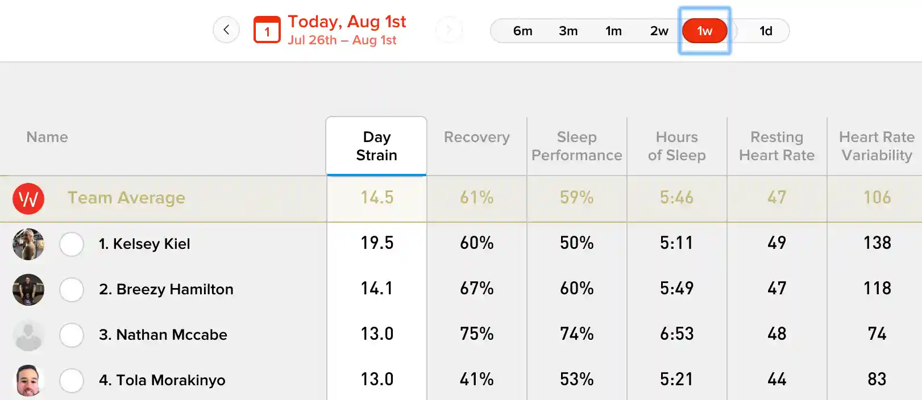The image size is (922, 400).
Task: Sort by the Recovery column
Action: point(477,137)
